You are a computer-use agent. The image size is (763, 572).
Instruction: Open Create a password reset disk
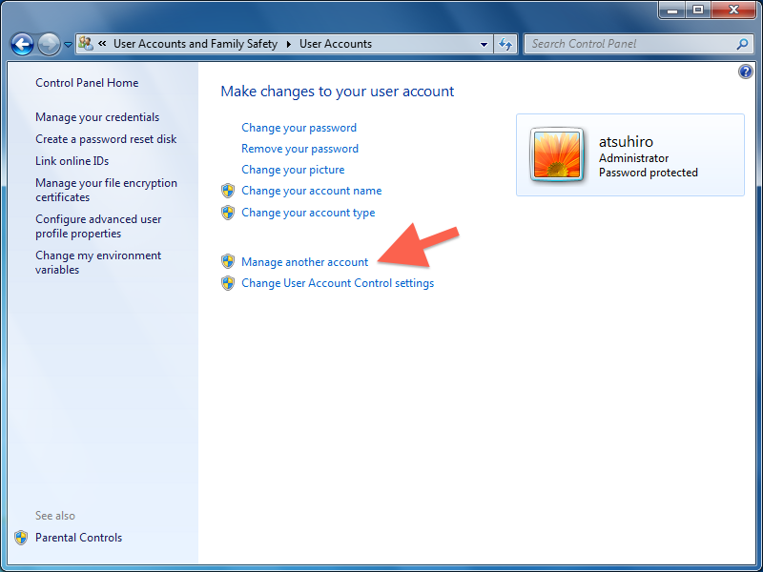pos(106,139)
